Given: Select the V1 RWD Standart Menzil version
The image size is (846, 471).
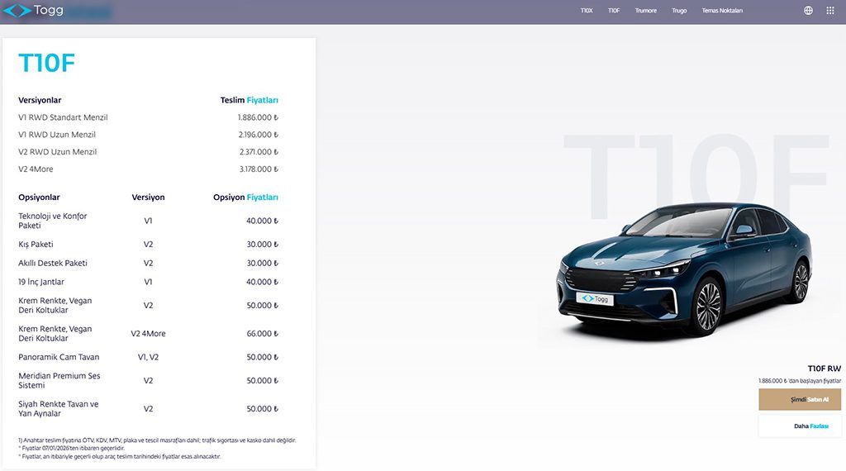Looking at the screenshot, I should click(x=63, y=117).
